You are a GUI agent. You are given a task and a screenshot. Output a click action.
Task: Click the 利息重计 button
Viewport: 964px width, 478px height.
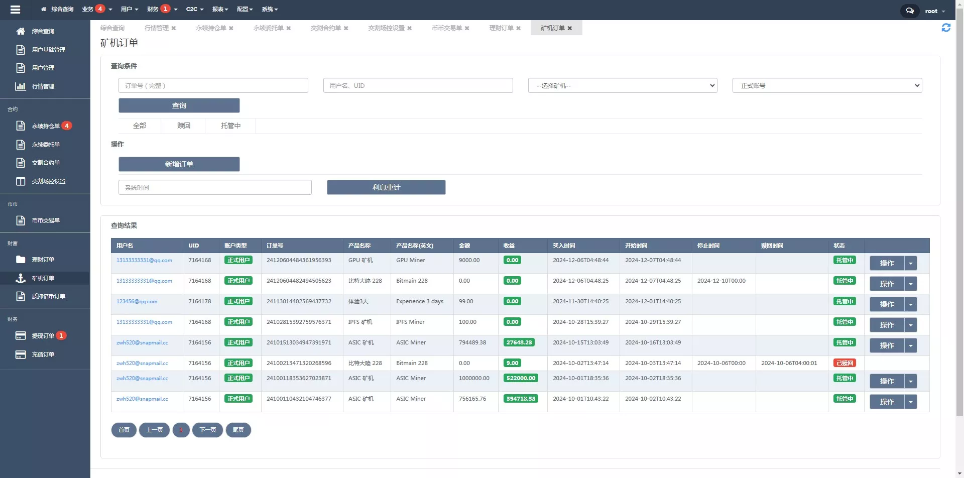point(386,187)
